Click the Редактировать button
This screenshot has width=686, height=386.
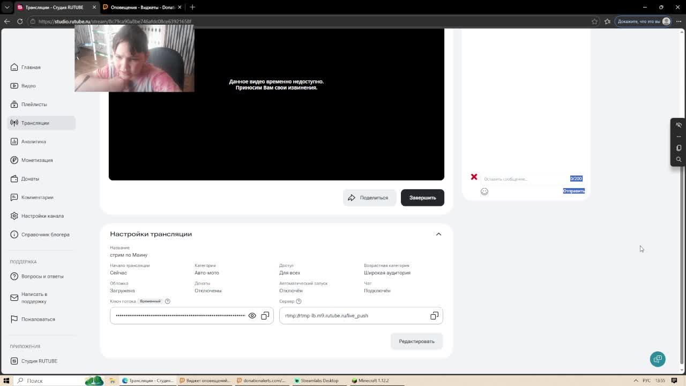click(416, 342)
